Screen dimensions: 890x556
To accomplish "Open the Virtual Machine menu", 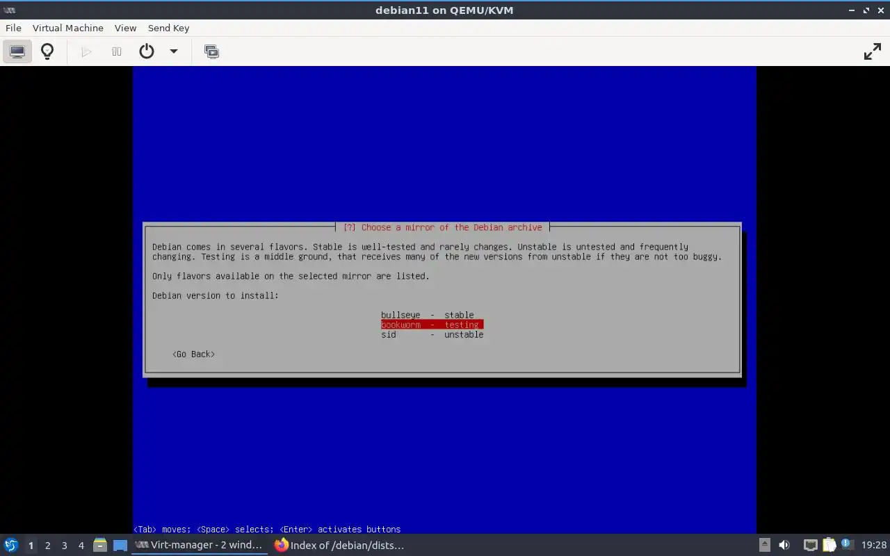I will click(68, 28).
